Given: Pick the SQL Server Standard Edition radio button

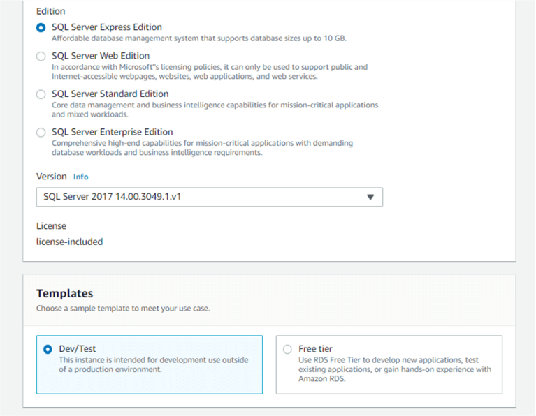Looking at the screenshot, I should [41, 94].
